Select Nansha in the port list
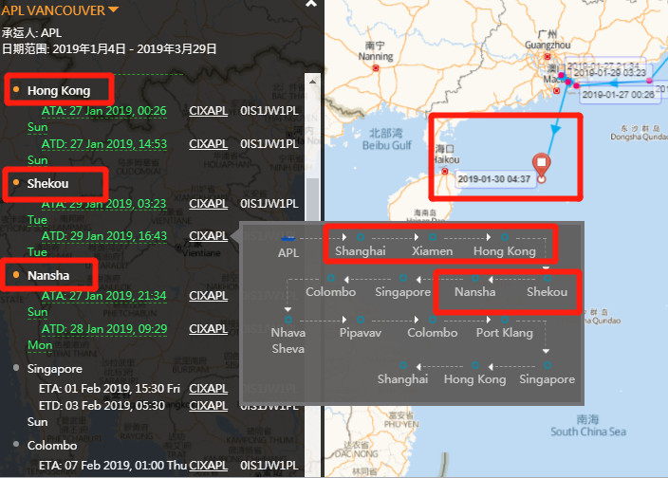Screen dimensions: 668x478 point(48,275)
